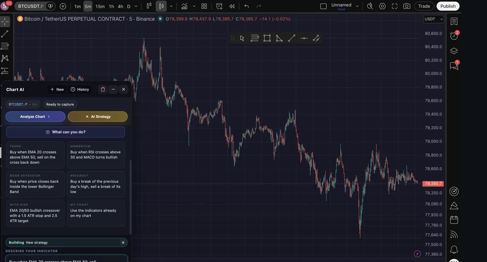487x262 pixels.
Task: Click the Analyze Chart button
Action: click(35, 117)
